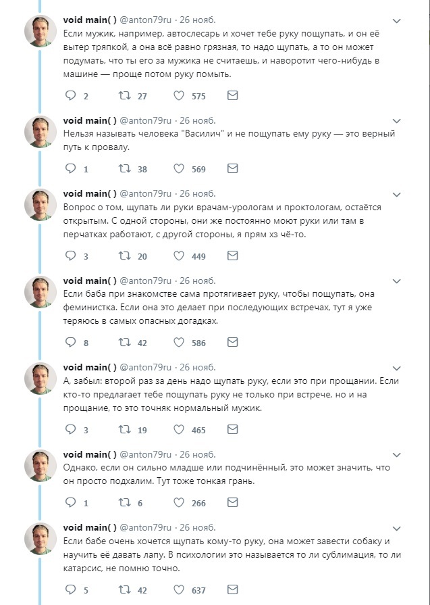Retweet the tweet with 42 retweets and 586 likes
The image size is (430, 605).
[125, 343]
